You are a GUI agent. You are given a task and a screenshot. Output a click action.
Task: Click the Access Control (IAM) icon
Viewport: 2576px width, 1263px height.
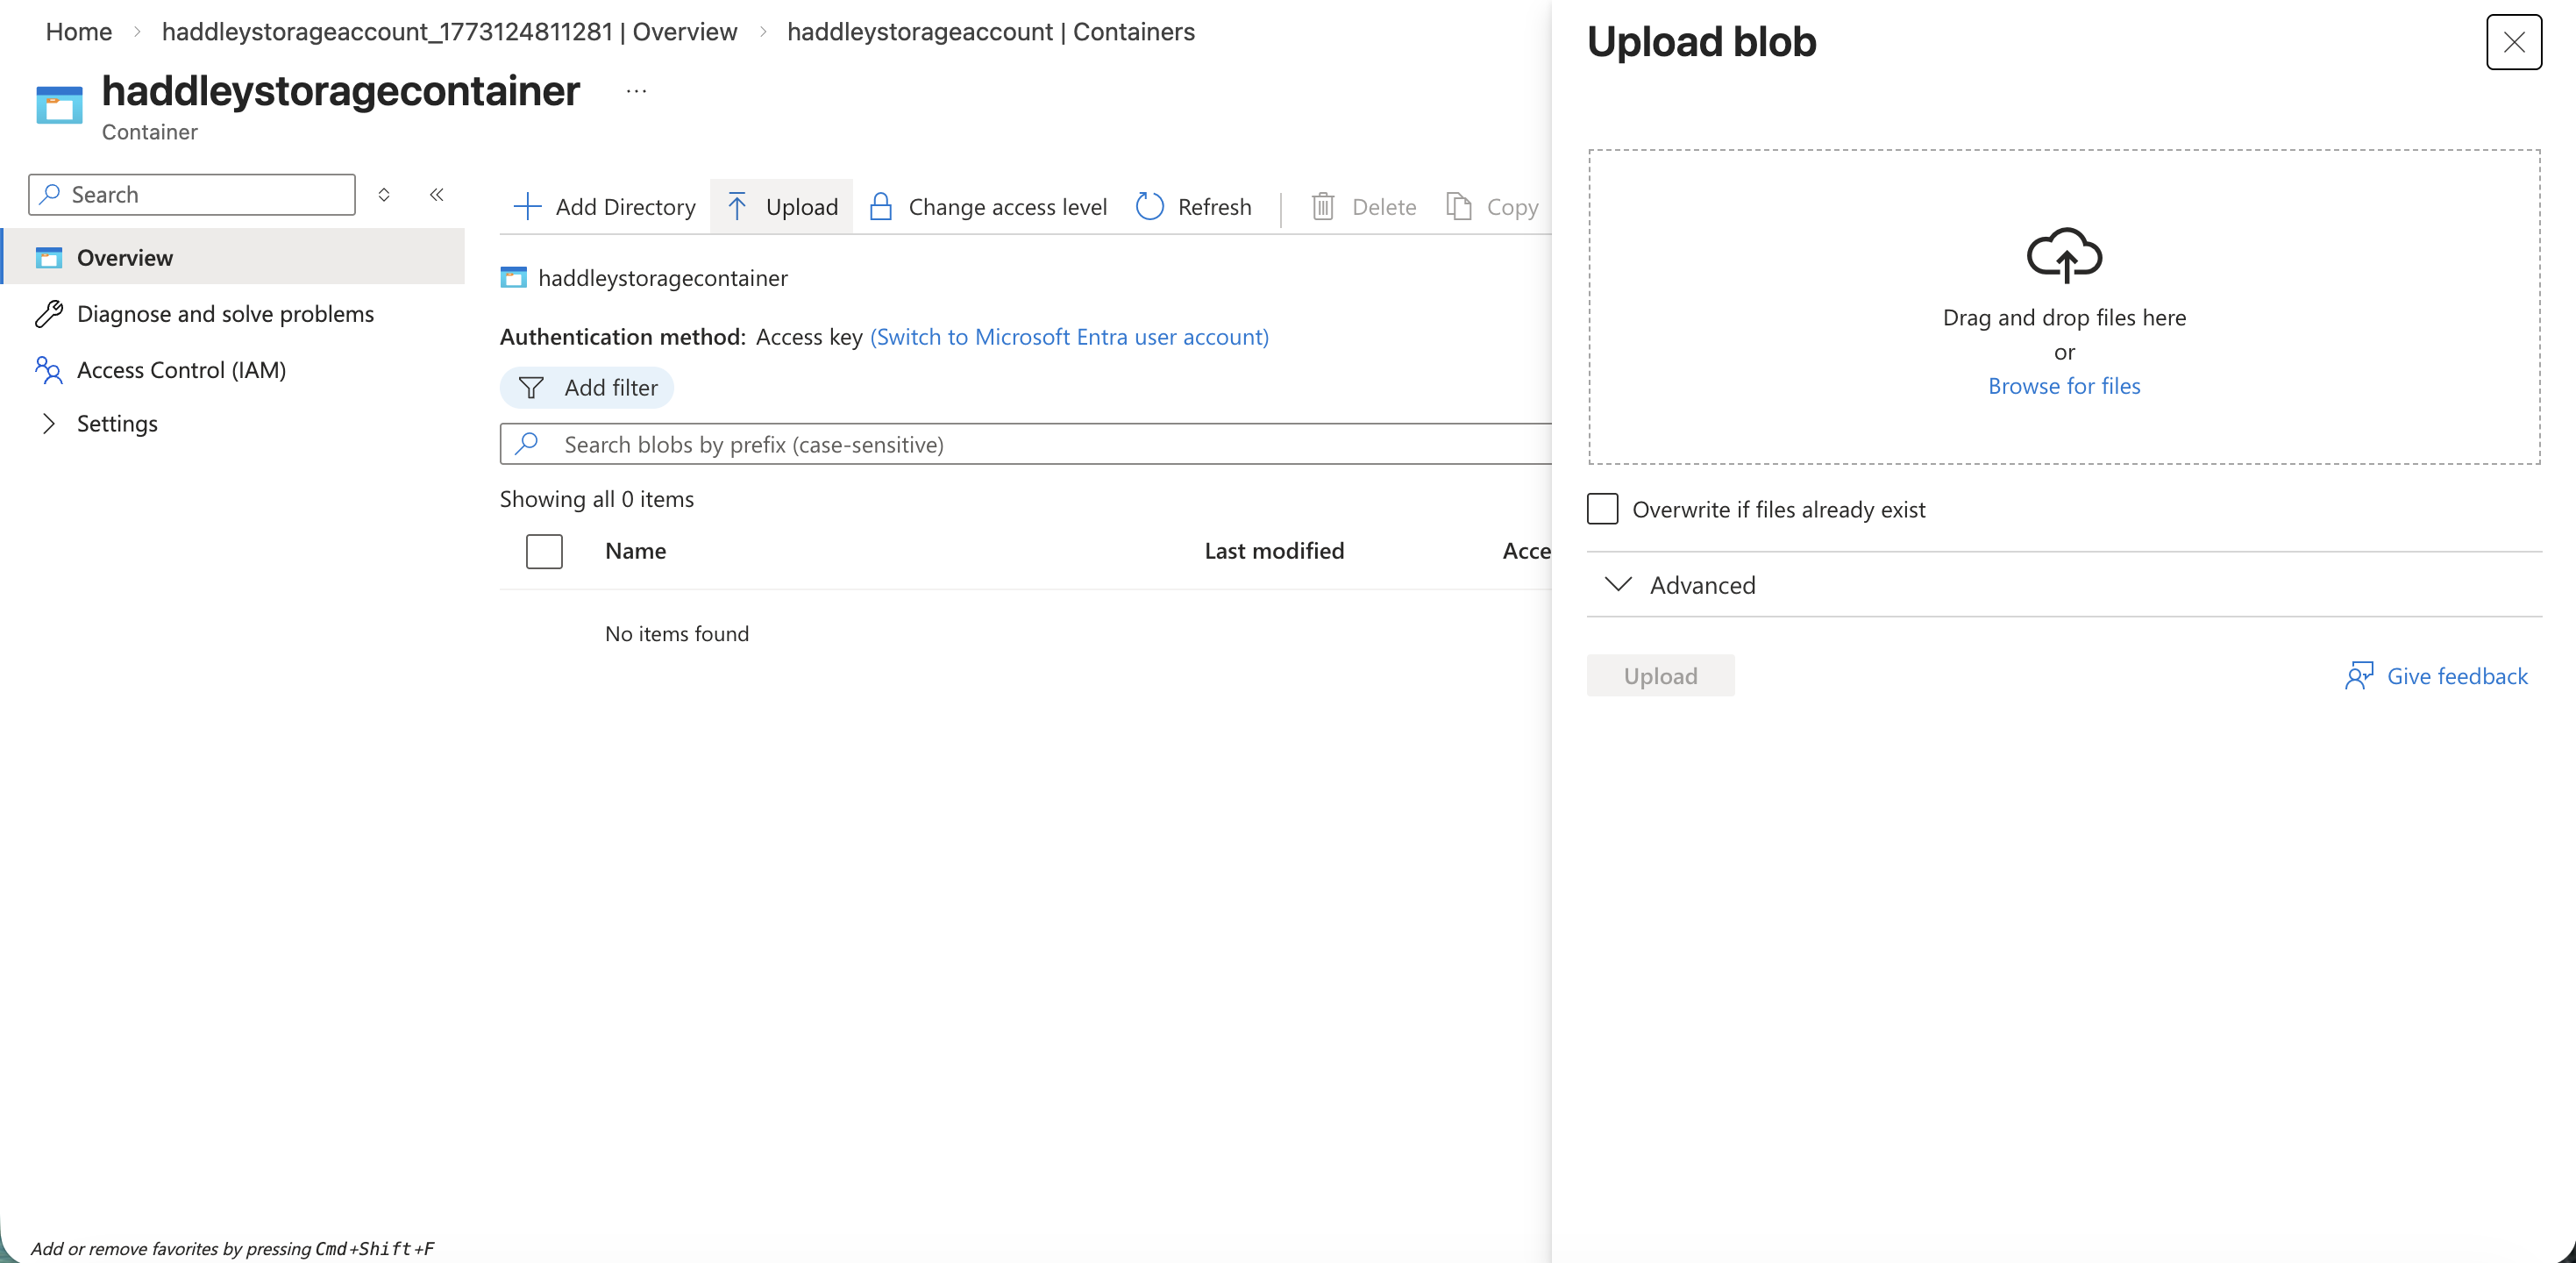pyautogui.click(x=49, y=369)
